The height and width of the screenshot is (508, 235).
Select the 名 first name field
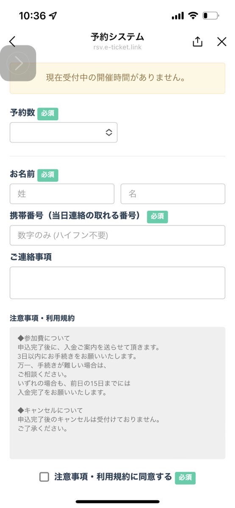click(173, 194)
